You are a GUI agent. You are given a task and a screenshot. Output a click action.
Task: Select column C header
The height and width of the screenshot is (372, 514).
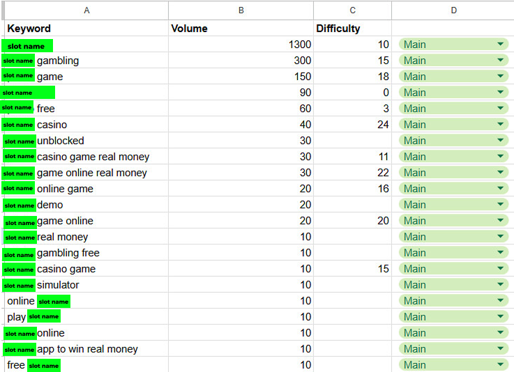tap(352, 10)
